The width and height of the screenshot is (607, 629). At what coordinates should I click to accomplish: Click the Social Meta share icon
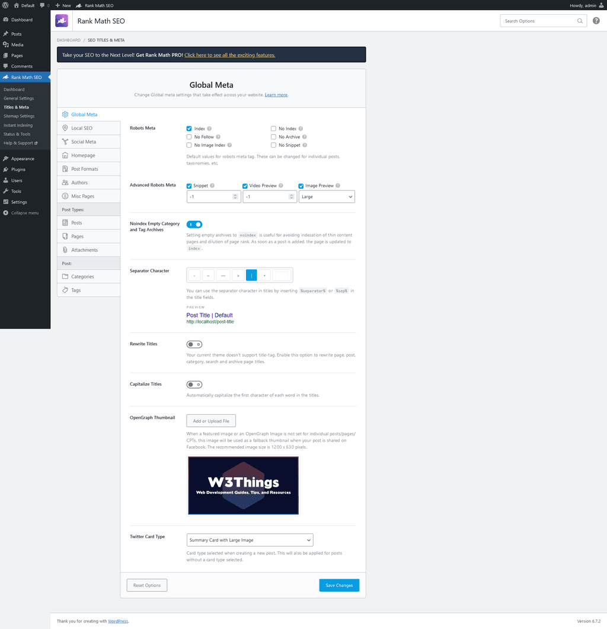point(65,142)
